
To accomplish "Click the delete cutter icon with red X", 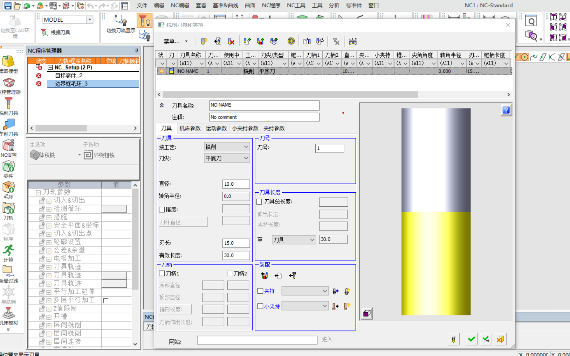I will (x=231, y=41).
